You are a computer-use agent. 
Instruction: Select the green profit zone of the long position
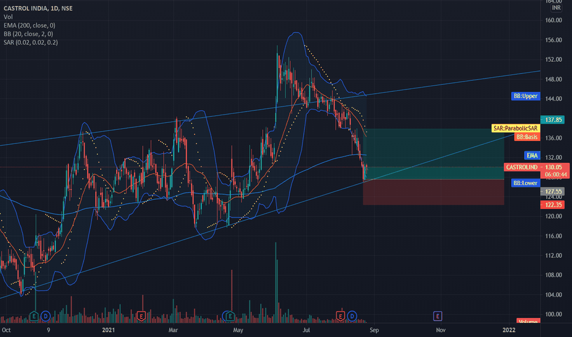click(x=434, y=154)
